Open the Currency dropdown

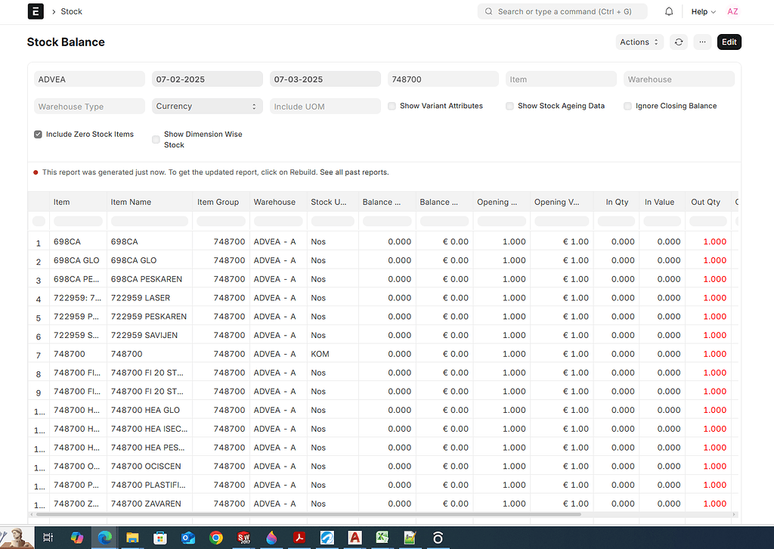[x=206, y=106]
